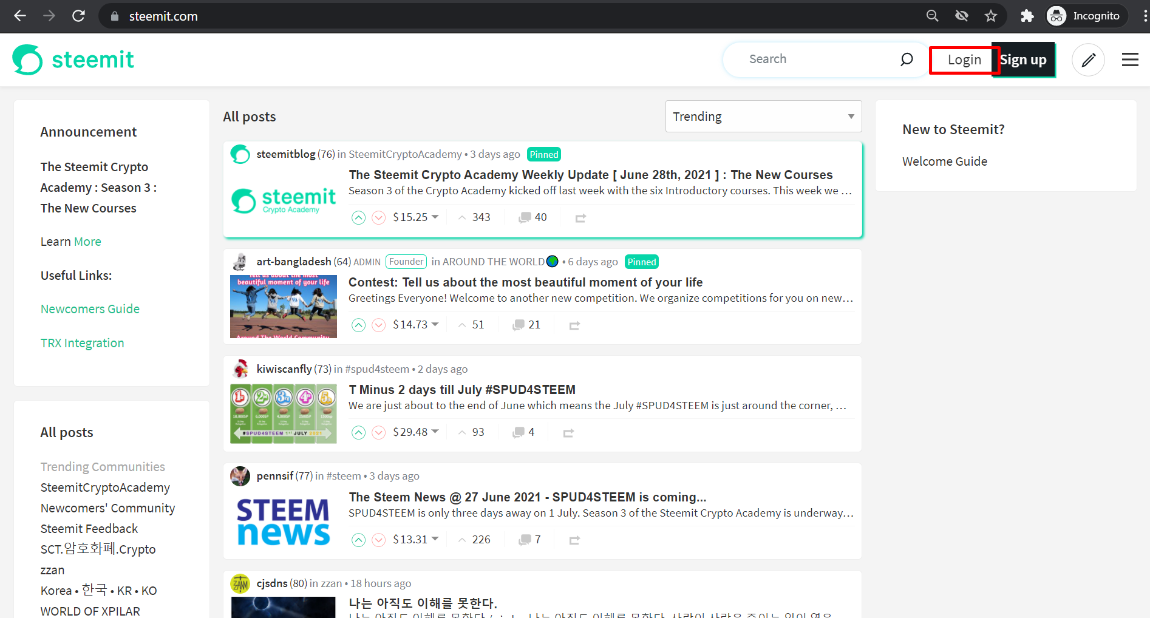Open the Newcomers Guide link

click(90, 309)
